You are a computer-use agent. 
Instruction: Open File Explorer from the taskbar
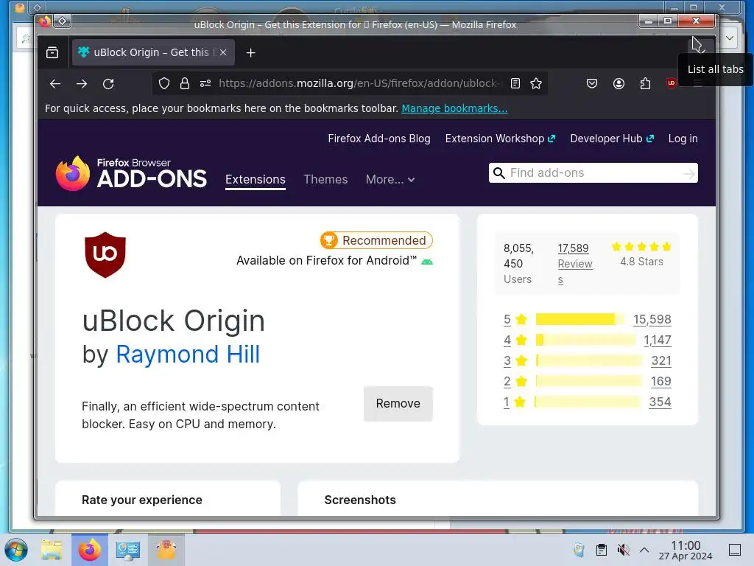[52, 550]
